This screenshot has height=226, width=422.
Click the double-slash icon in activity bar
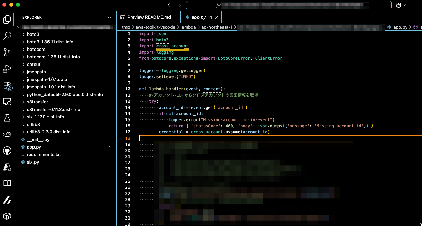[x=7, y=200]
